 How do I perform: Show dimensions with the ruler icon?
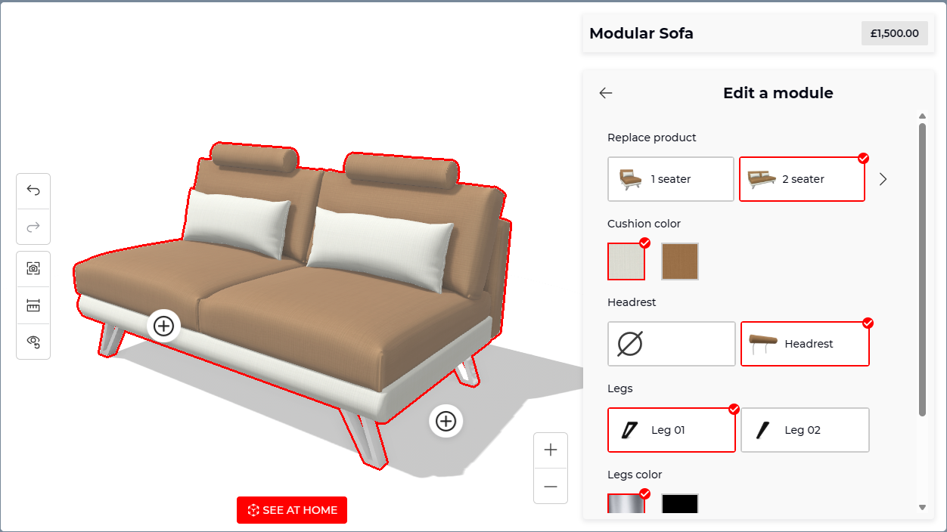pos(33,305)
